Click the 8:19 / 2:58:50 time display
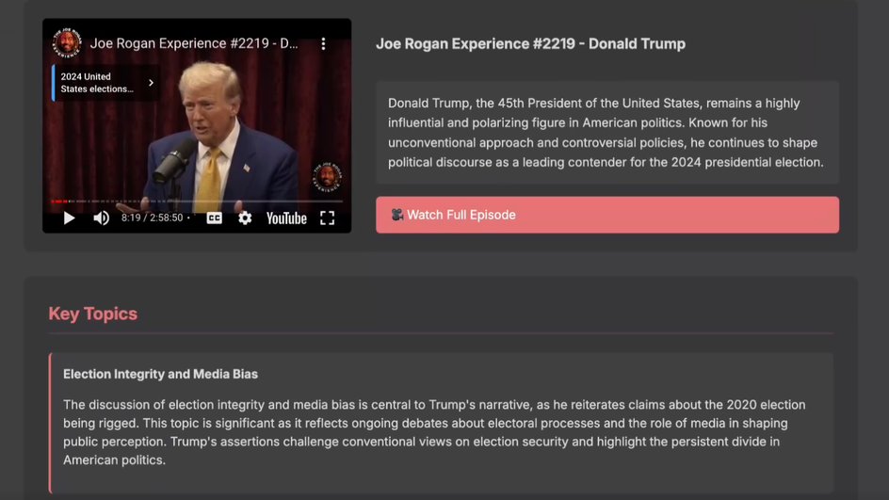This screenshot has height=500, width=889. tap(152, 218)
